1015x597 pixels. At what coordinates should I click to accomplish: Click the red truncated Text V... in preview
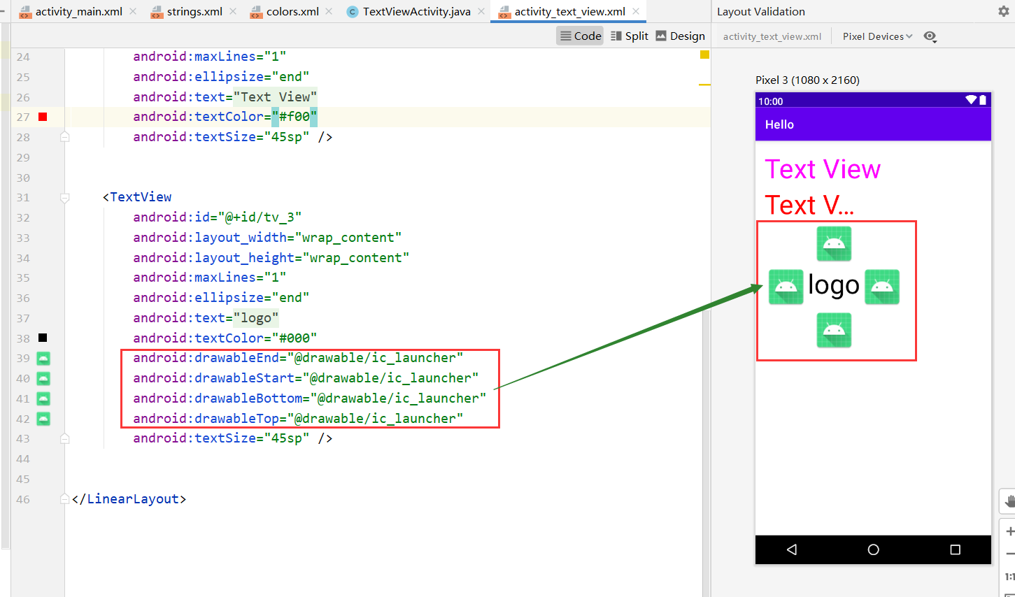[x=809, y=205]
